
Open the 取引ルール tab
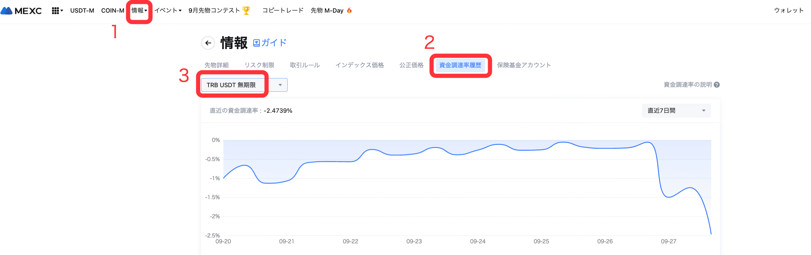304,65
